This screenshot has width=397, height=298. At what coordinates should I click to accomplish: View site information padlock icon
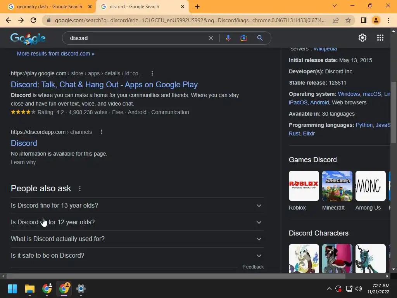click(x=49, y=20)
